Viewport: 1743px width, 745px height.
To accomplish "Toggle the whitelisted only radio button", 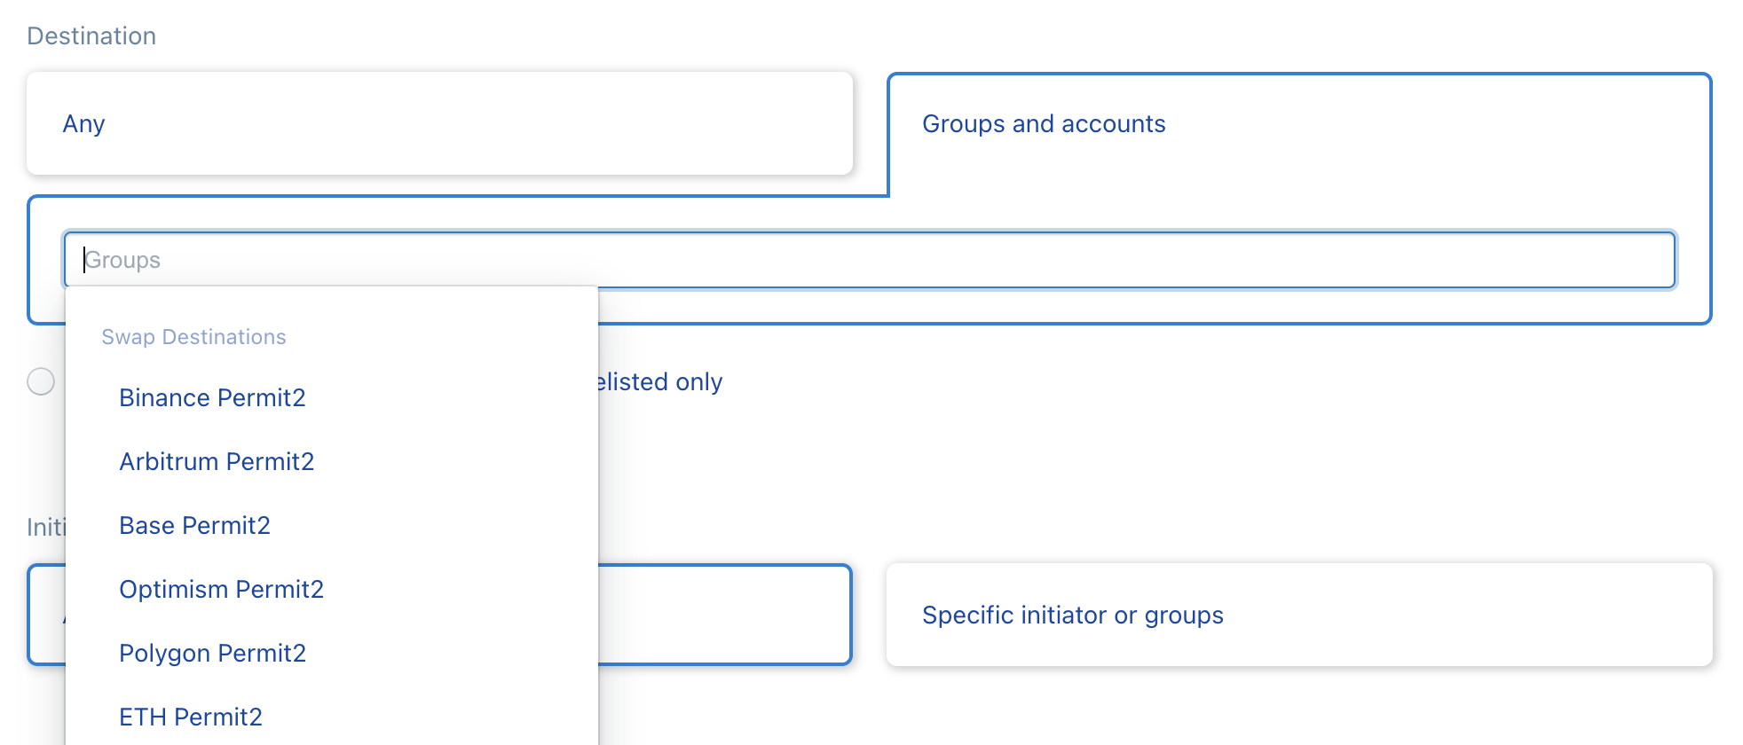I will click(41, 381).
